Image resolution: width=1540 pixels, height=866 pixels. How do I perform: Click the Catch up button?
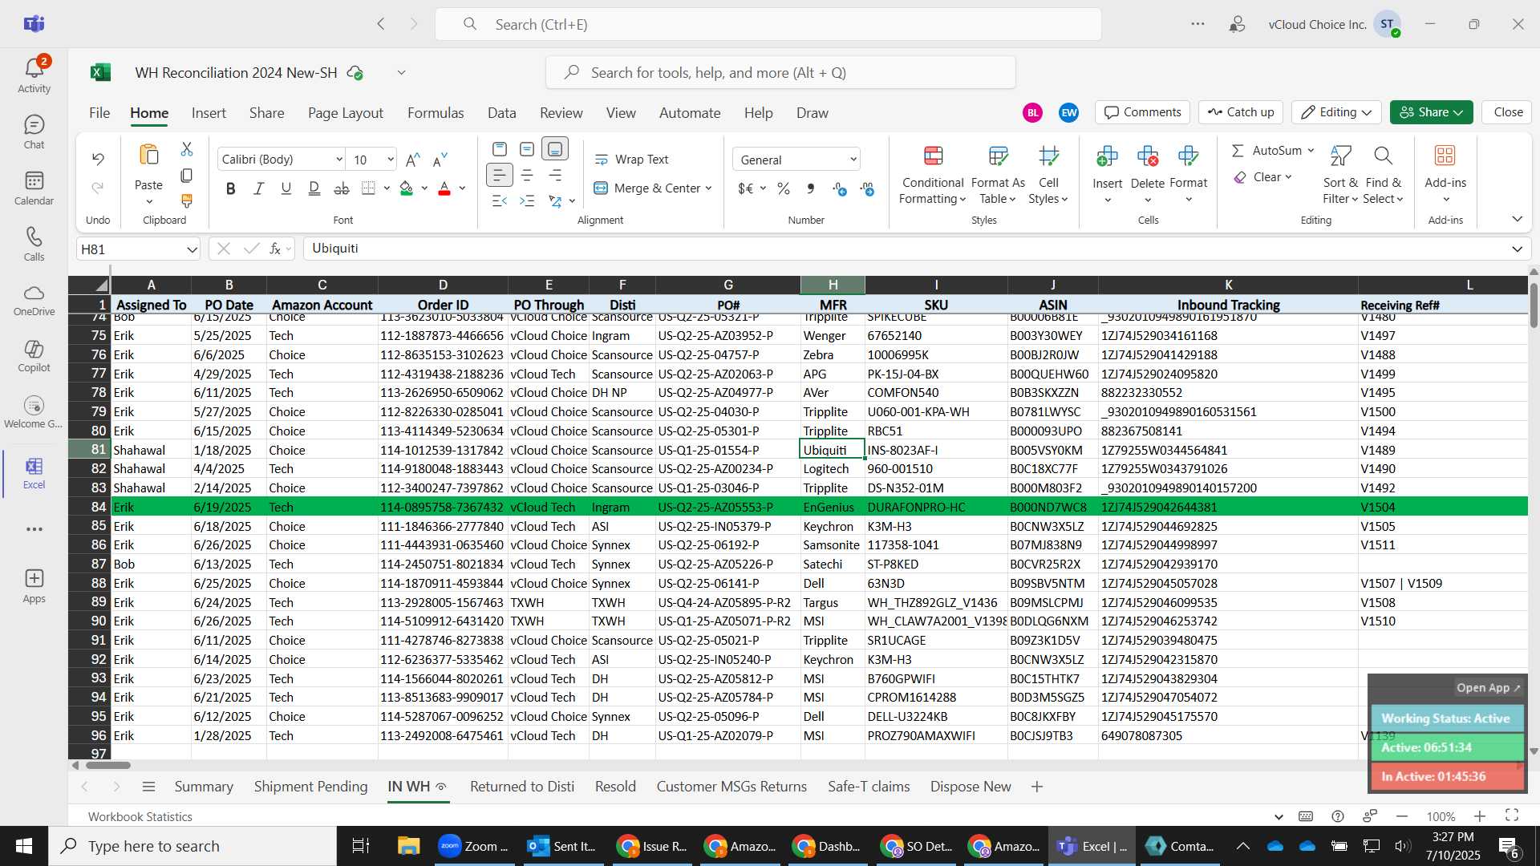tap(1241, 112)
